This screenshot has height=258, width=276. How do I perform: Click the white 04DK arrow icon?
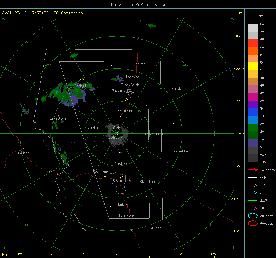pyautogui.click(x=253, y=178)
